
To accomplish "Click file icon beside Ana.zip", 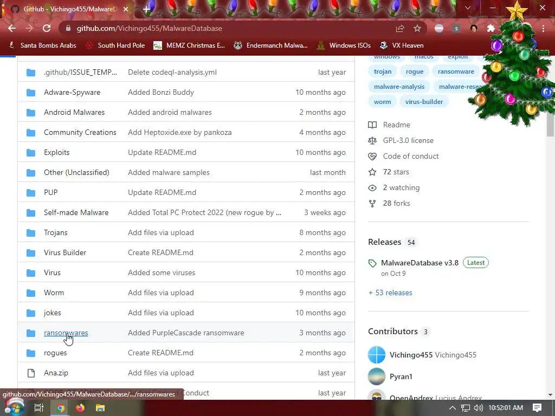I will 31,373.
